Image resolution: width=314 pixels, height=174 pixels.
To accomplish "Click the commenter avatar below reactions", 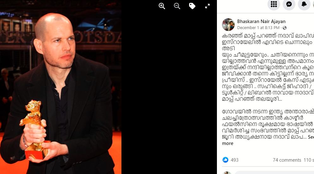I will pyautogui.click(x=227, y=173).
